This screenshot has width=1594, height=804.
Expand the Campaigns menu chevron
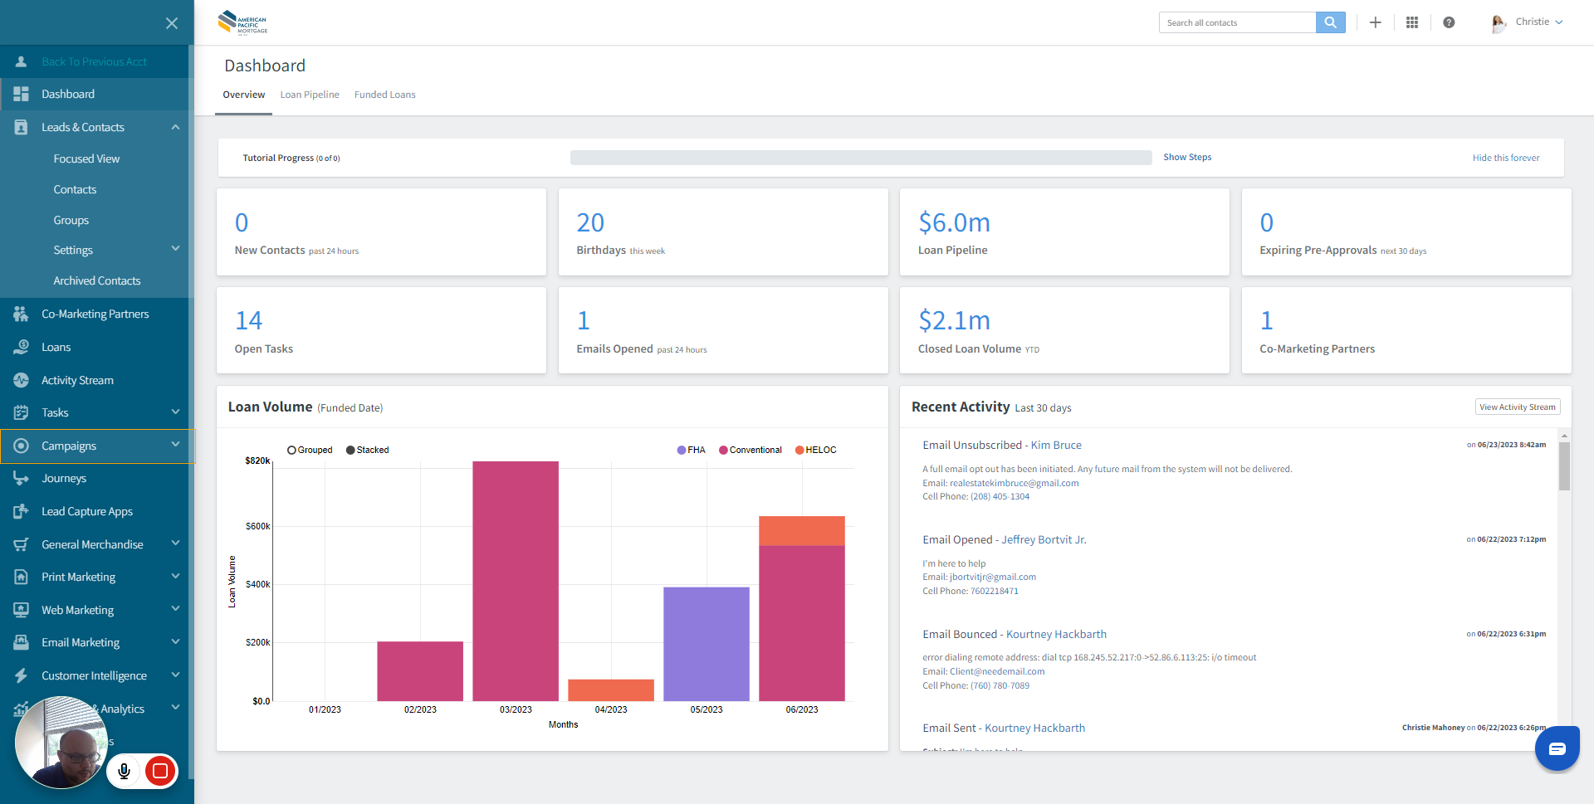tap(175, 445)
